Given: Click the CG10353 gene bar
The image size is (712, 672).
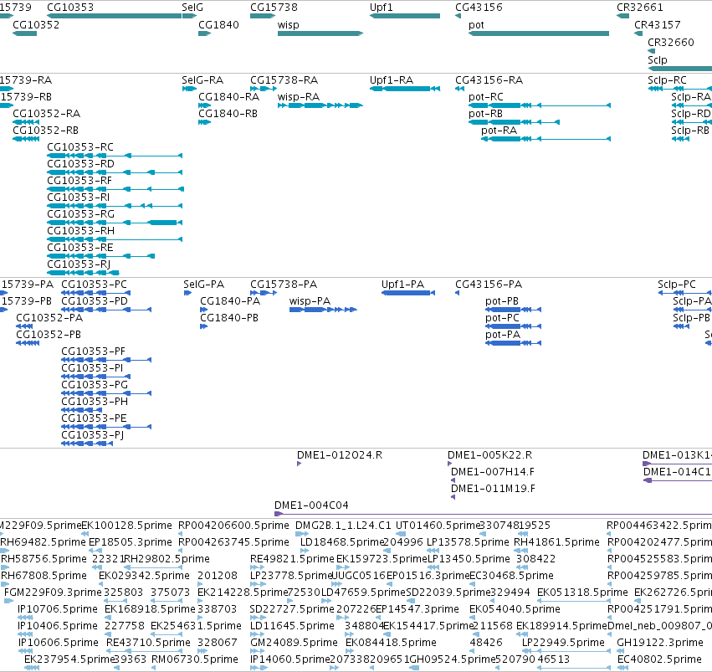Looking at the screenshot, I should click(x=115, y=16).
